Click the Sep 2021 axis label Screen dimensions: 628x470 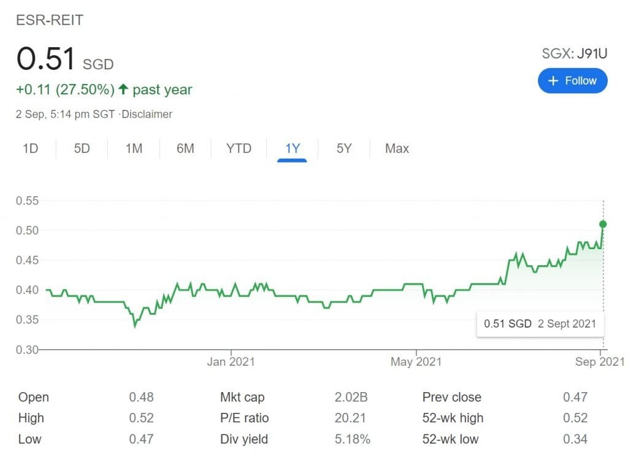pyautogui.click(x=600, y=362)
